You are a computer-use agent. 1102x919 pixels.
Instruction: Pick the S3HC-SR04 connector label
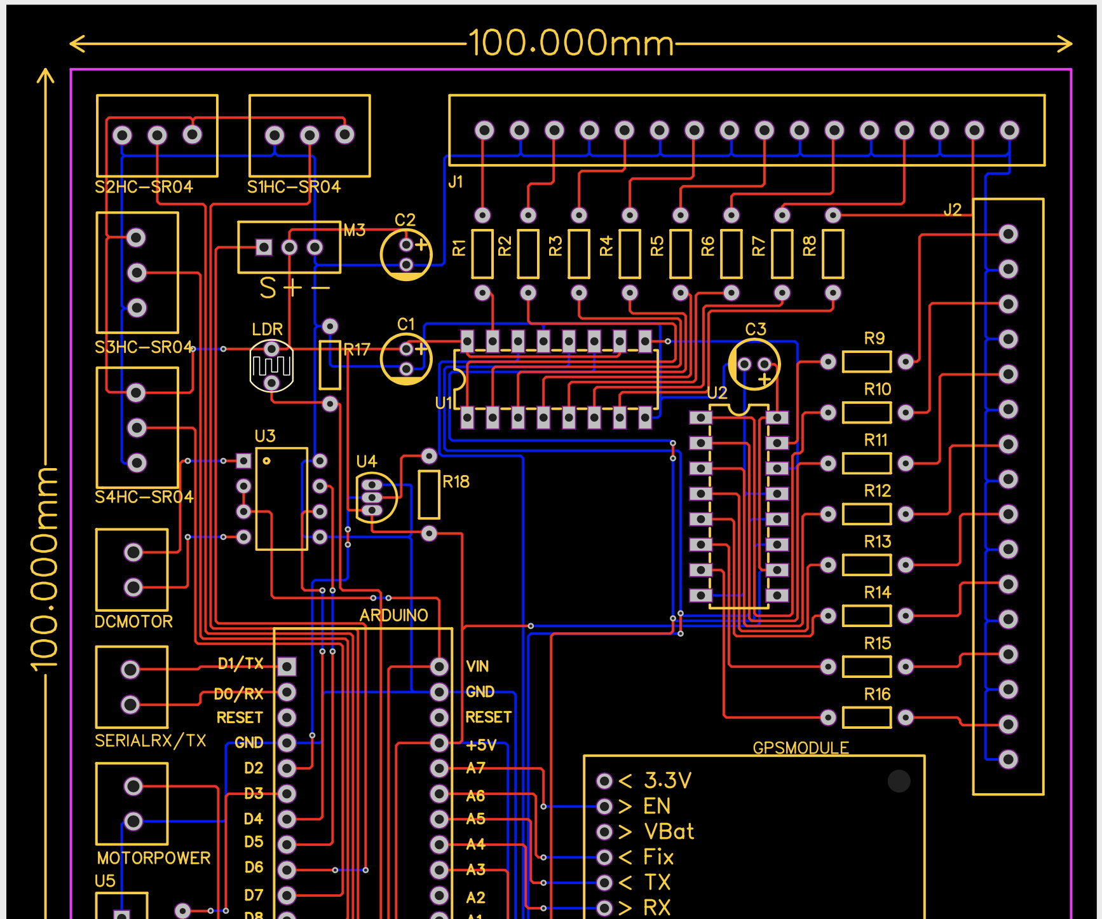coord(144,347)
